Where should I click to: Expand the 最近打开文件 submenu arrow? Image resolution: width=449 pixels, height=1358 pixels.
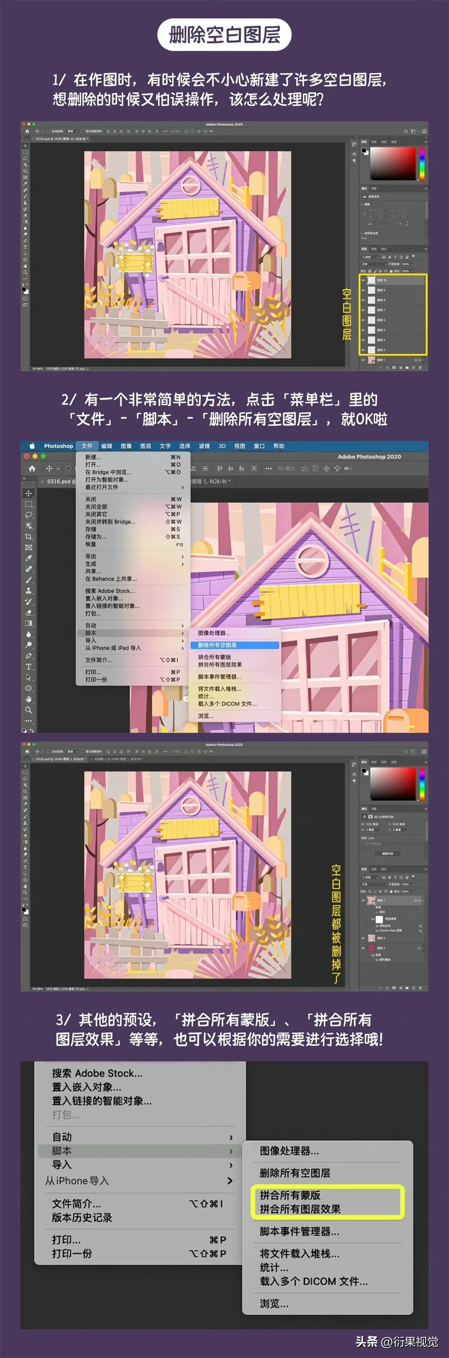pos(183,488)
